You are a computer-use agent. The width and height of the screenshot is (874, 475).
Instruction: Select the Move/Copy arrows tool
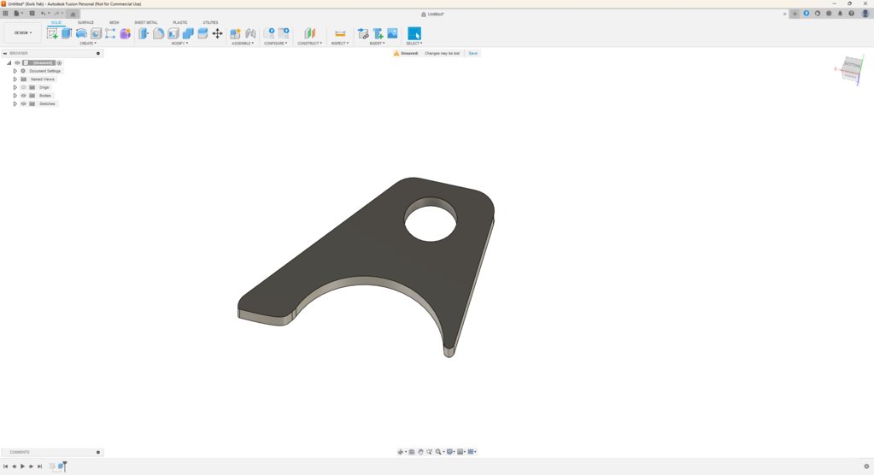217,33
